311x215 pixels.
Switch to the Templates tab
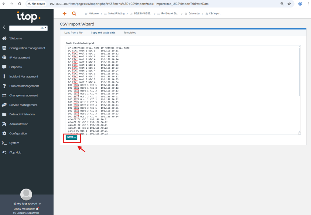[130, 33]
